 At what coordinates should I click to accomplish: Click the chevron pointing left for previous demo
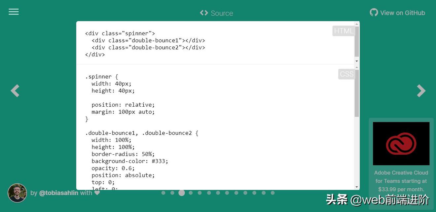(15, 91)
